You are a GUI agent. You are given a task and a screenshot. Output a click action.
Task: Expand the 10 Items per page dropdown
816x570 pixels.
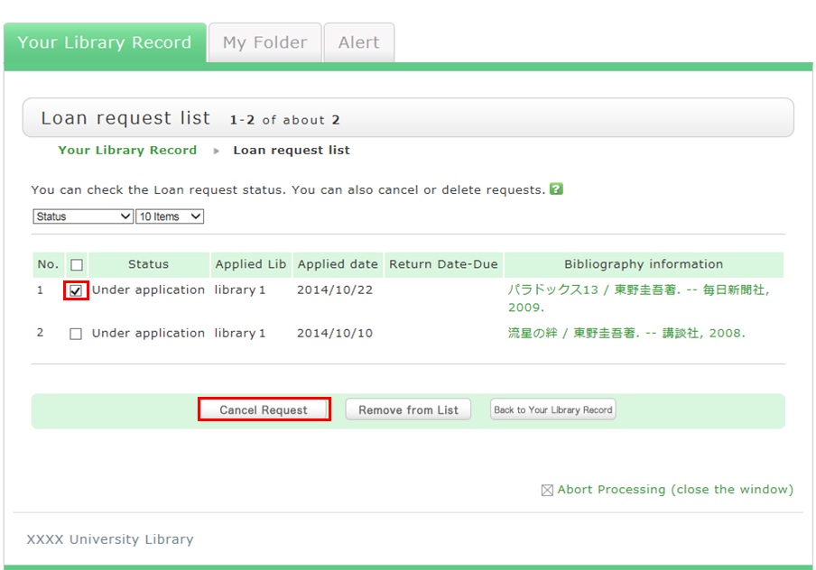pyautogui.click(x=170, y=216)
